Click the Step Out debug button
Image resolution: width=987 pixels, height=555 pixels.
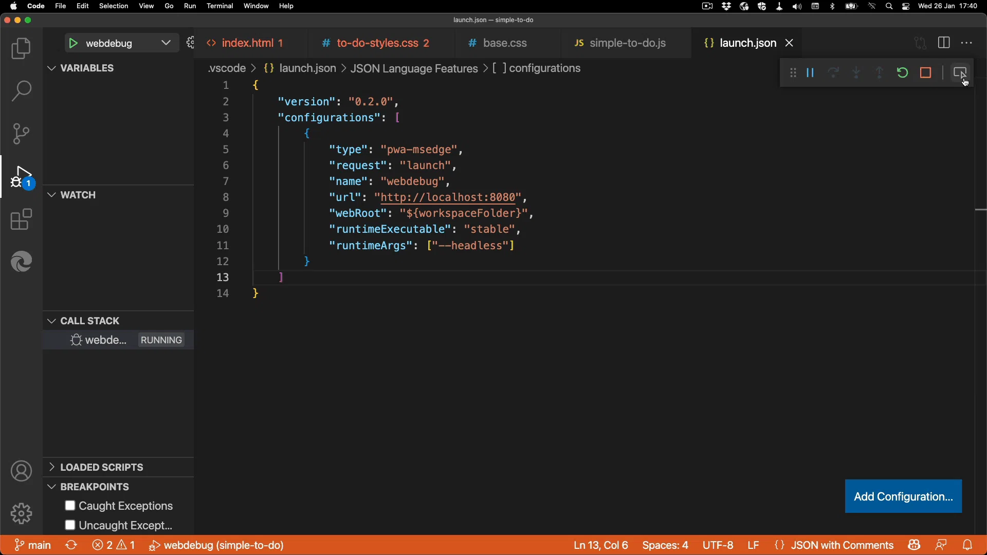pos(880,73)
